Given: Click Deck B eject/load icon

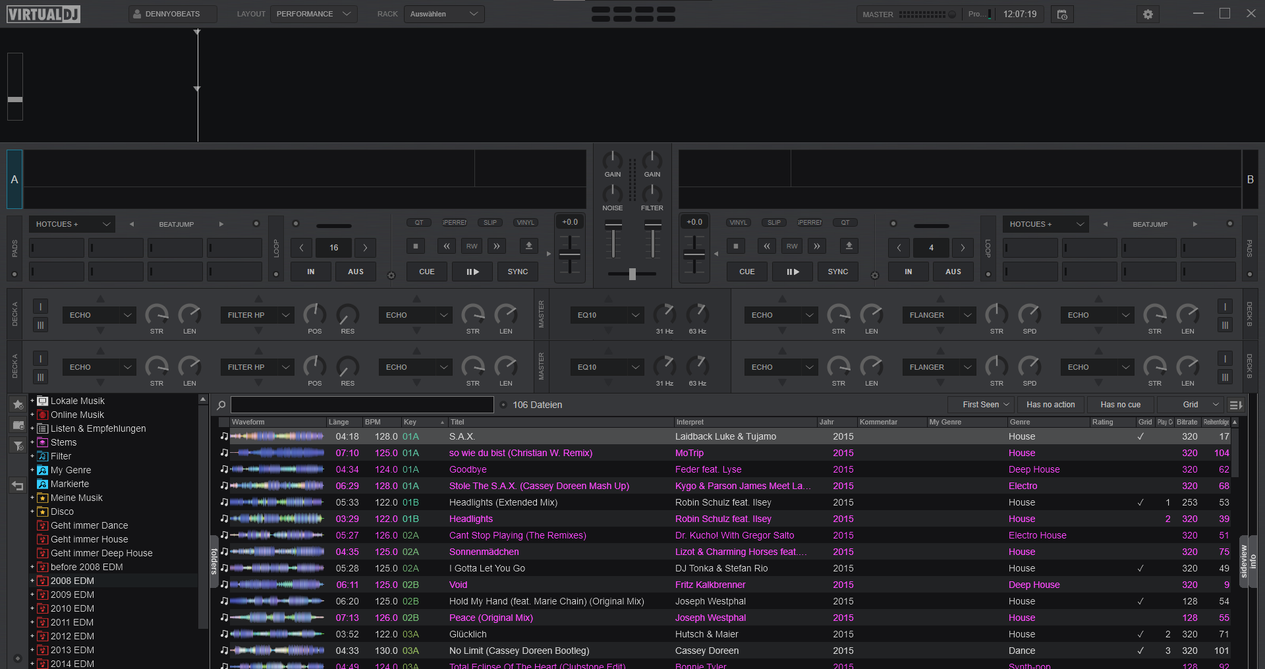Looking at the screenshot, I should [849, 246].
